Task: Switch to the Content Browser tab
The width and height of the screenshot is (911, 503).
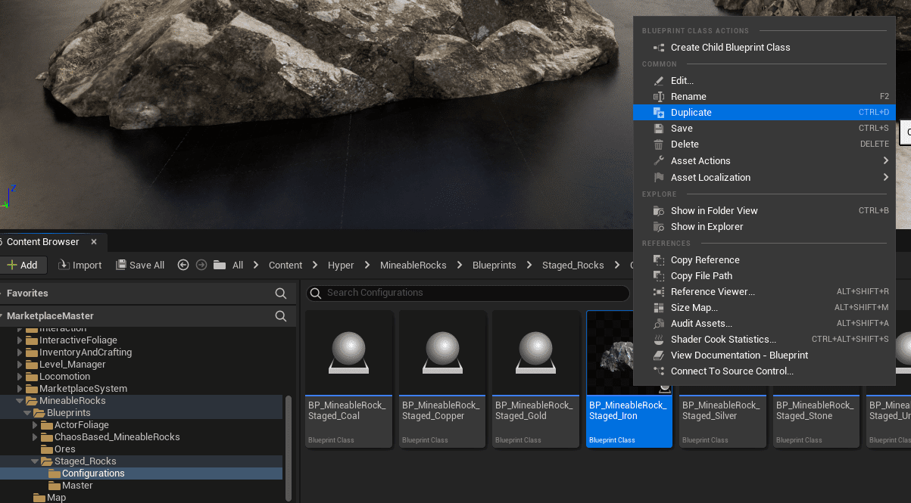Action: coord(43,242)
